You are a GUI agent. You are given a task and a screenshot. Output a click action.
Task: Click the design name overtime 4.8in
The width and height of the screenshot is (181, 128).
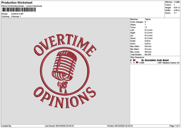click(x=17, y=14)
